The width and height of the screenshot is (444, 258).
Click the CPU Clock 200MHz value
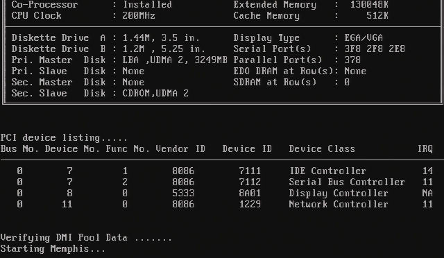139,15
